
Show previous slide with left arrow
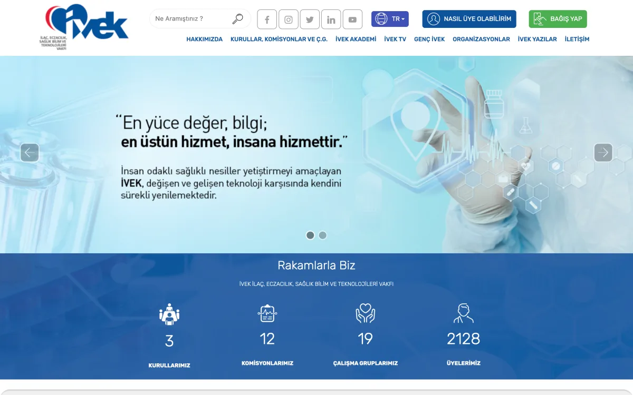pos(30,153)
